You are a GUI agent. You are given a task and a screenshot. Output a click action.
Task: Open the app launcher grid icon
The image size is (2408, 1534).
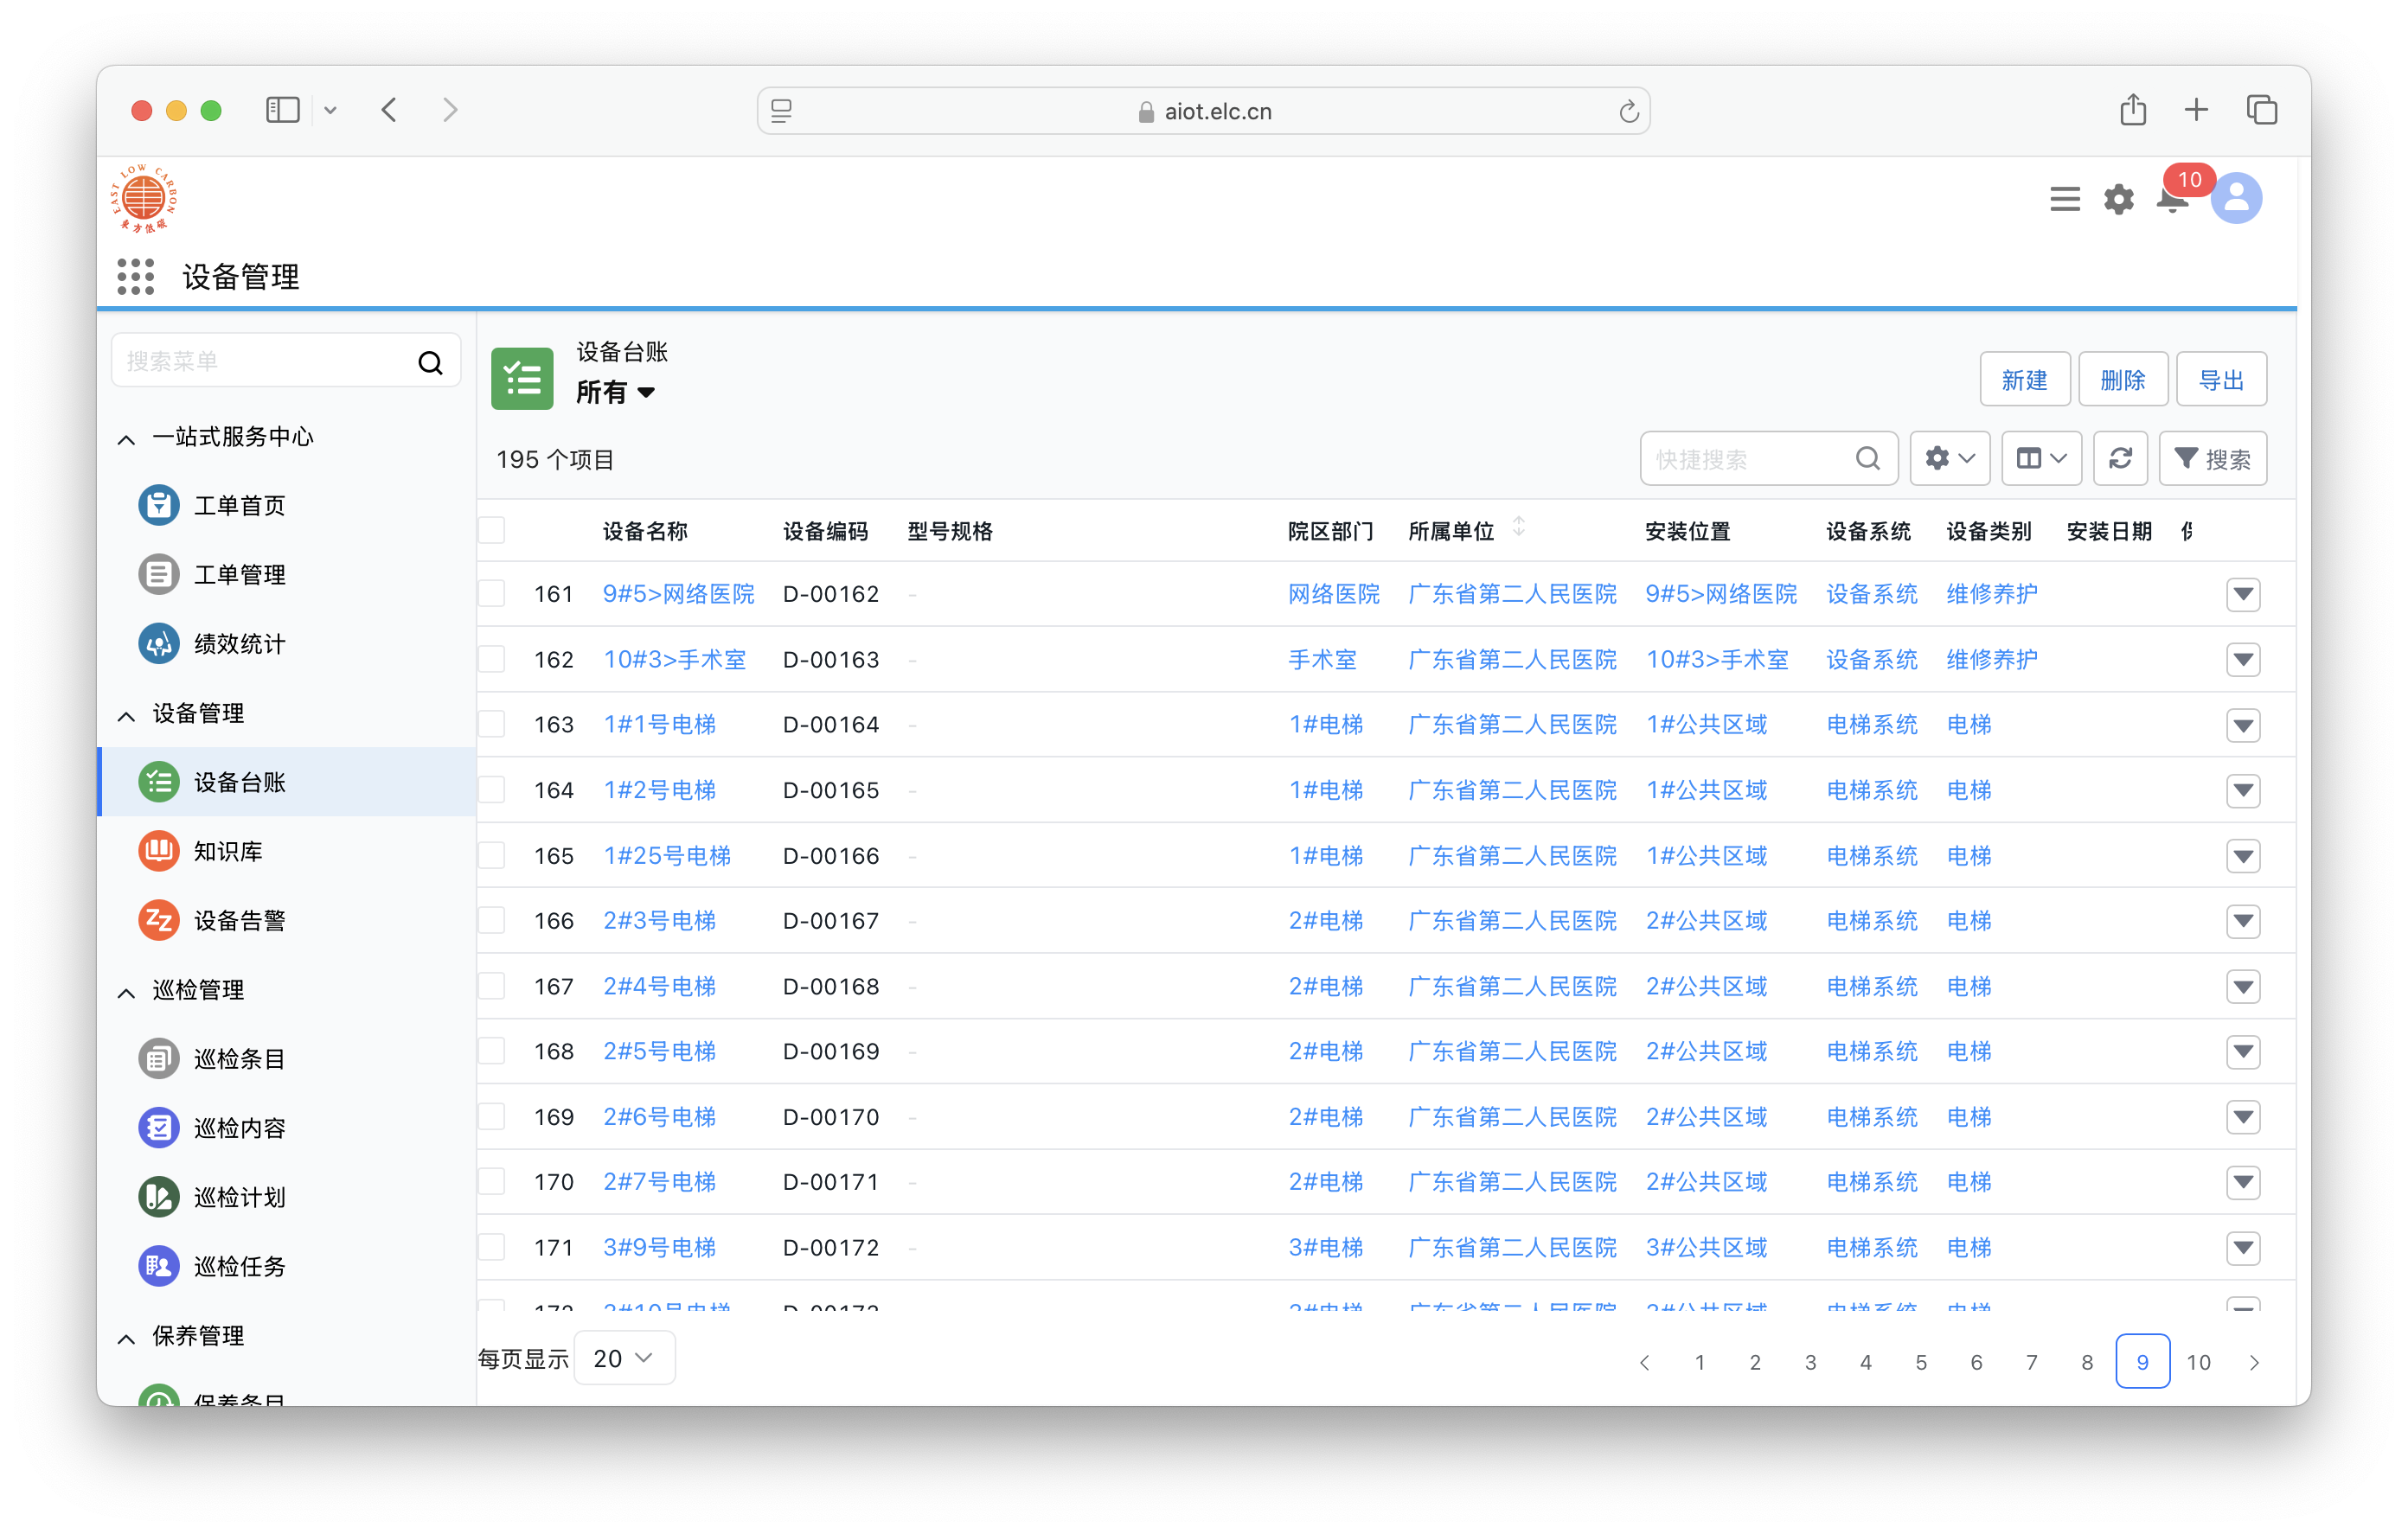pyautogui.click(x=136, y=277)
